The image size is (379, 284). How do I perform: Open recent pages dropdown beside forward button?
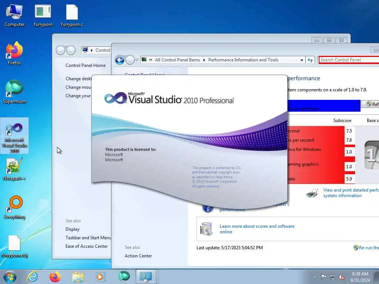click(x=137, y=60)
